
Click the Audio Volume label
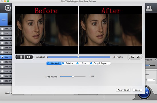click(x=51, y=77)
